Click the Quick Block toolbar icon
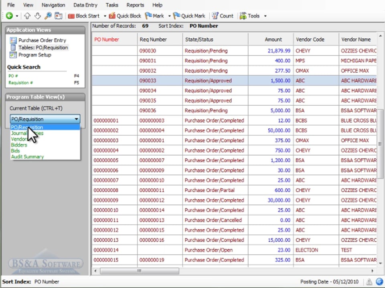 [x=112, y=16]
